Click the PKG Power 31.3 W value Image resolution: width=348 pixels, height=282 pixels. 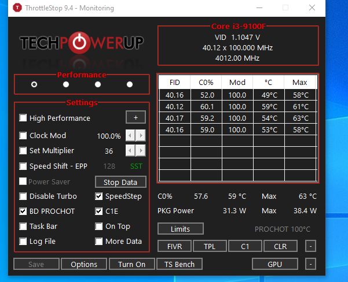coord(235,211)
